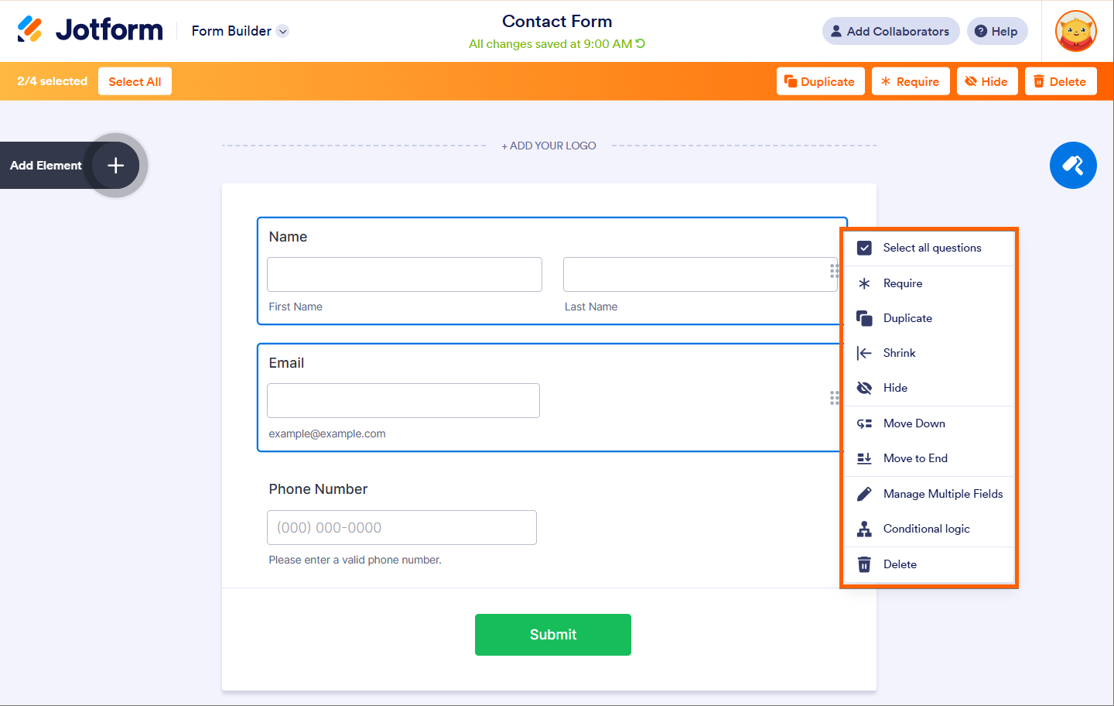The width and height of the screenshot is (1114, 706).
Task: Click the First Name input field
Action: click(x=404, y=275)
